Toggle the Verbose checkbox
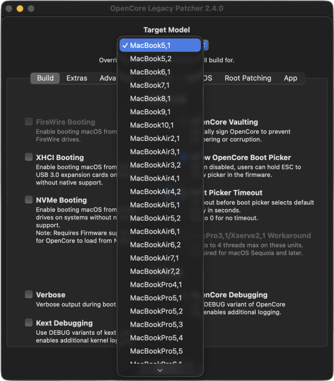Screen dimensions: 334x381 pos(29,294)
